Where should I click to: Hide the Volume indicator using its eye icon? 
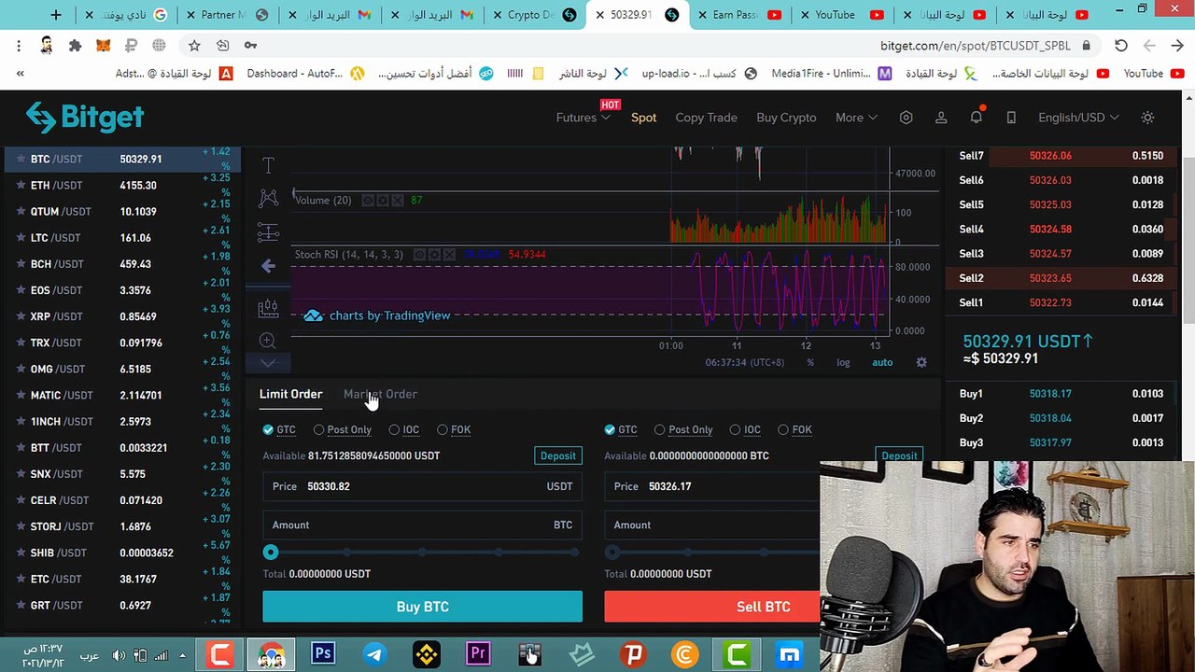[368, 200]
